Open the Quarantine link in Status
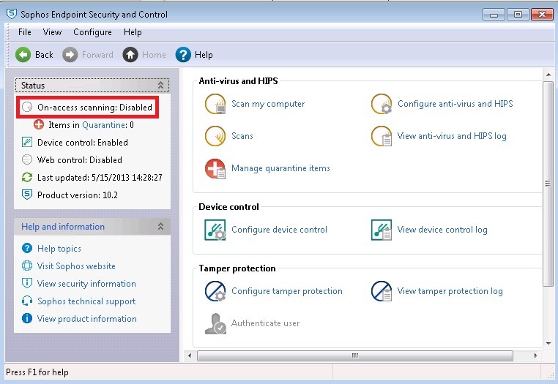Viewport: 558px width, 384px height. click(x=104, y=125)
